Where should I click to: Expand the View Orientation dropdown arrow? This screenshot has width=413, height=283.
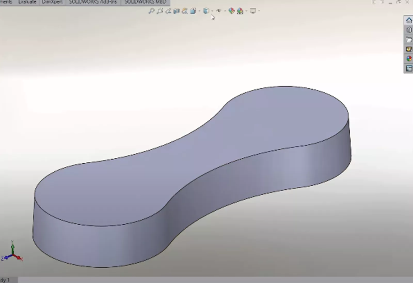199,11
